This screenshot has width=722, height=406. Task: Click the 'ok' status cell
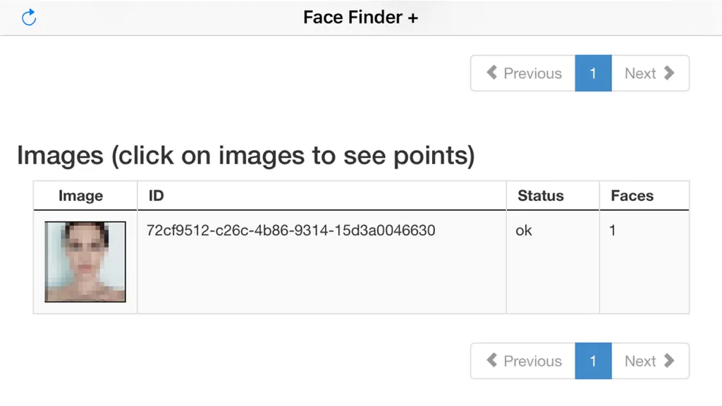(524, 230)
